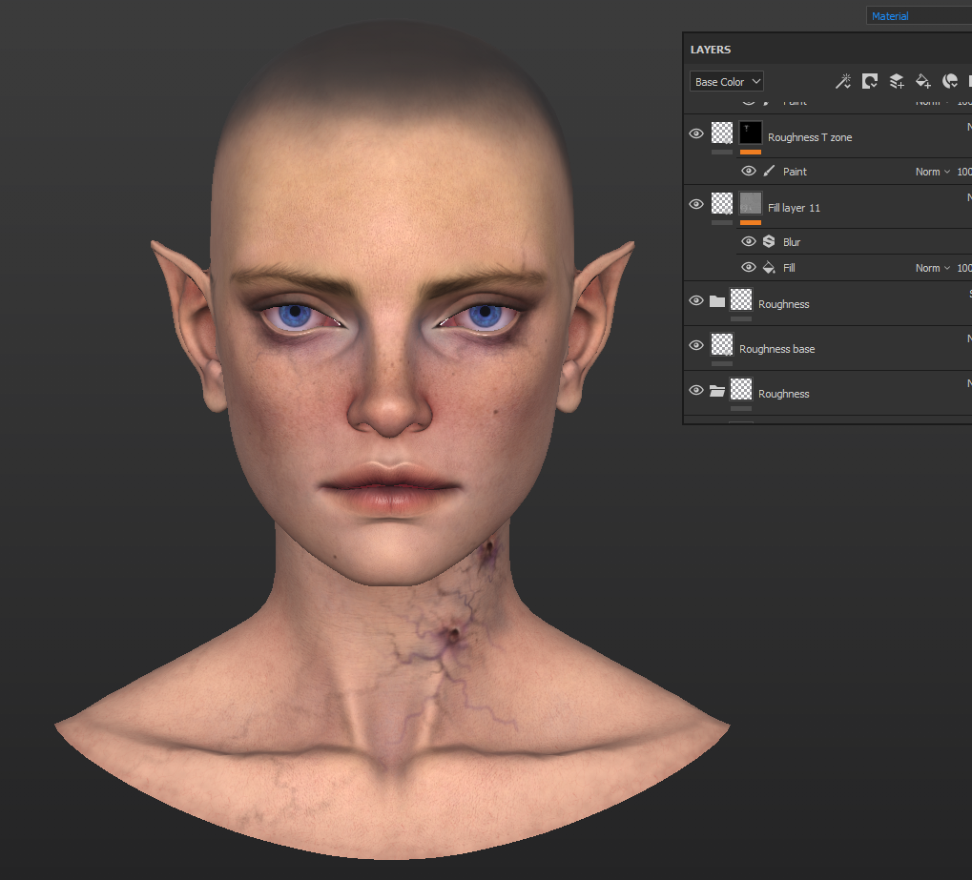Select thumbnail of open-folder Roughness group
This screenshot has height=880, width=972.
click(741, 389)
